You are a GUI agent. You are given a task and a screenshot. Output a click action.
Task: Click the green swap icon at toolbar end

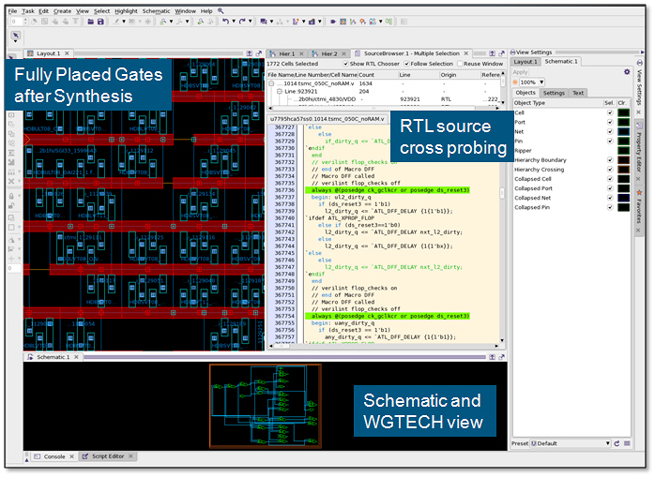point(389,22)
